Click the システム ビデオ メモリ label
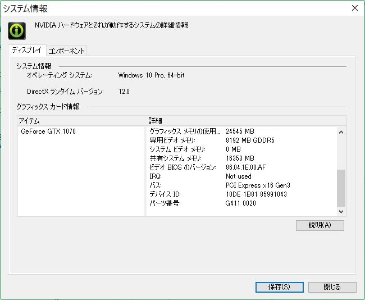 pyautogui.click(x=177, y=149)
